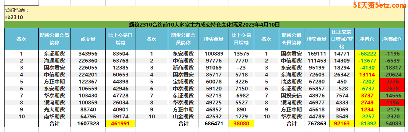This screenshot has height=132, width=408.
Task: Select the 东证期货 cell in the volume ranking
Action: [54, 54]
